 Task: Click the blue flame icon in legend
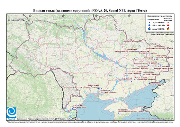tap(149, 29)
